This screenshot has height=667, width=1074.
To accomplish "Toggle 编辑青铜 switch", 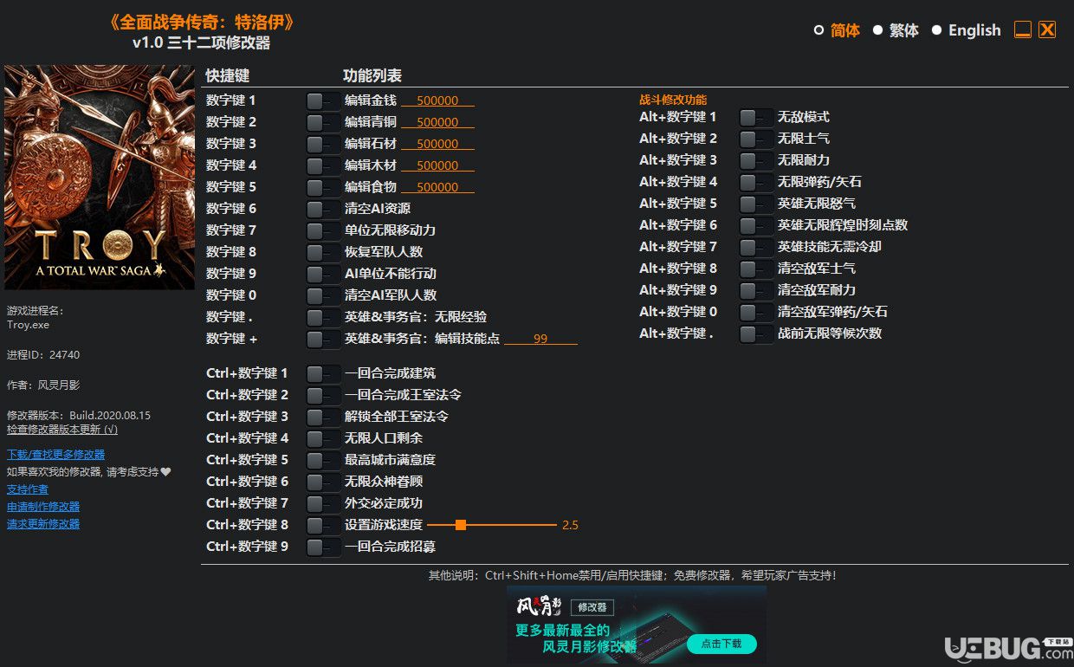I will [323, 122].
